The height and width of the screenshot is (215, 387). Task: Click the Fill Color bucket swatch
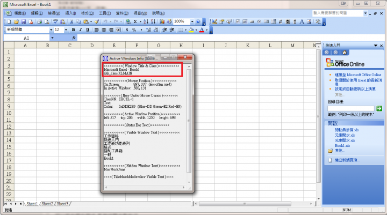[191, 30]
